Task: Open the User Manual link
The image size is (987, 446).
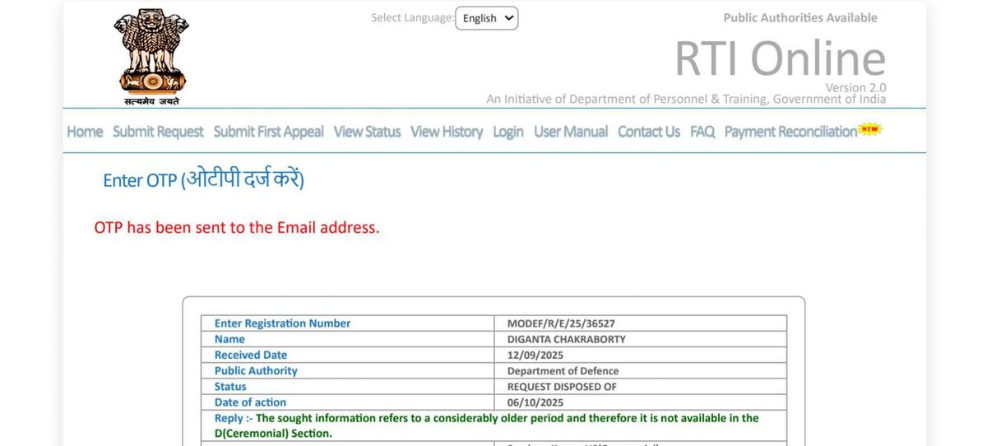Action: (x=571, y=132)
